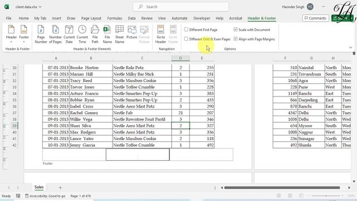Image resolution: width=357 pixels, height=201 pixels.
Task: Open the View tab
Action: pos(162,18)
